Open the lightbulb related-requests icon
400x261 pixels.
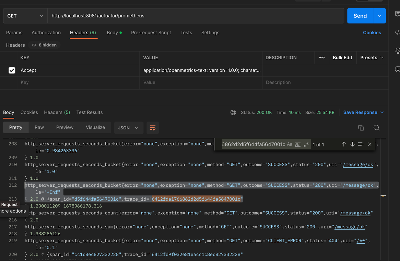pos(397,51)
